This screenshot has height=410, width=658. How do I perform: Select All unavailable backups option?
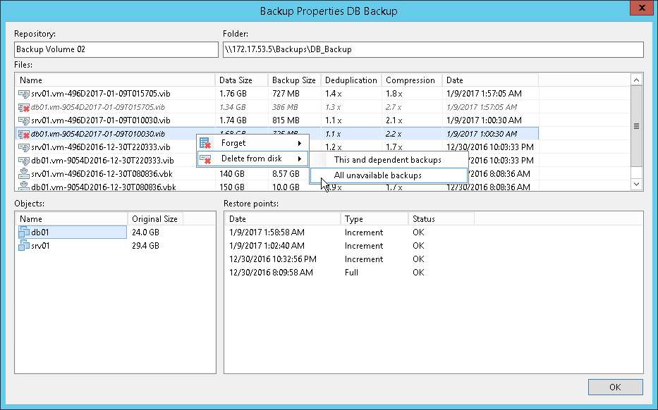389,175
